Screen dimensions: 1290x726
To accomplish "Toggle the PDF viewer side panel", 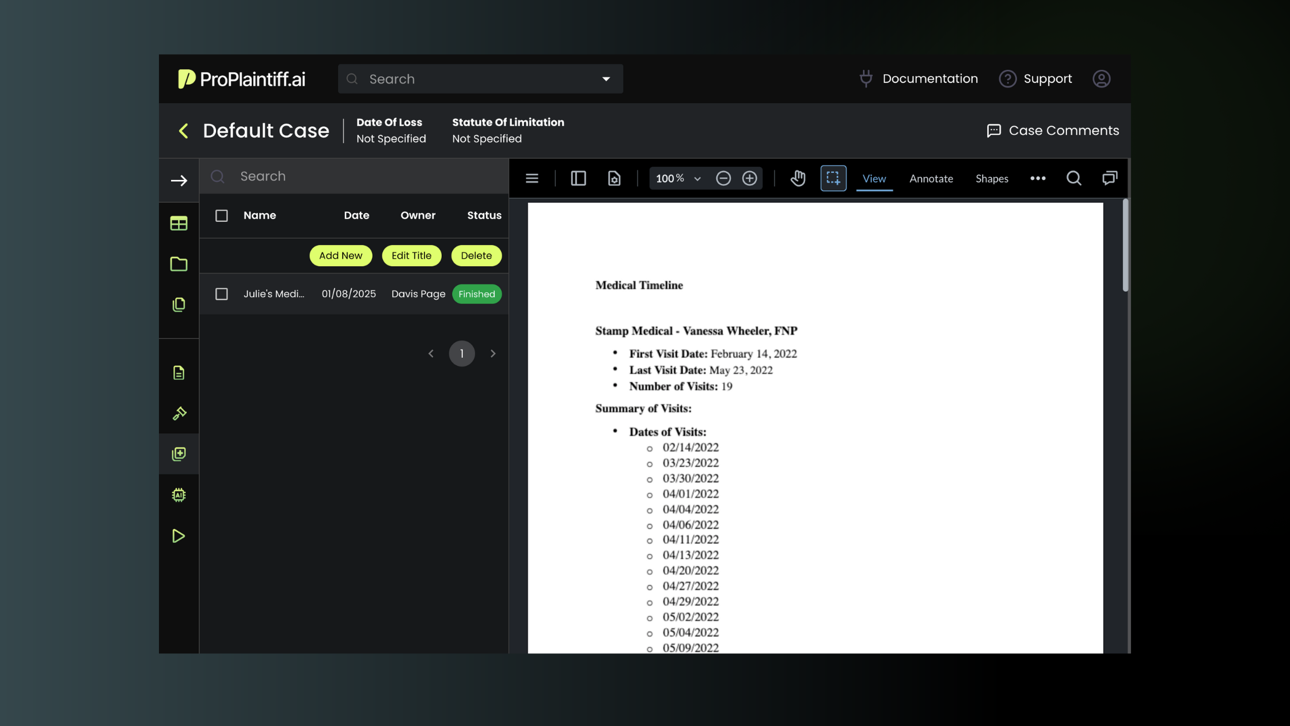I will click(578, 179).
